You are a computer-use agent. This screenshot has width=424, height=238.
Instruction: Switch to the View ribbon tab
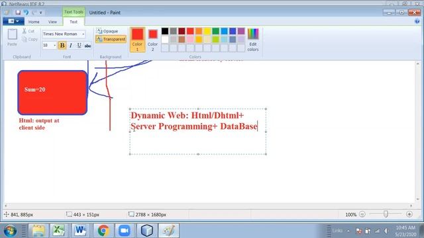(x=52, y=22)
